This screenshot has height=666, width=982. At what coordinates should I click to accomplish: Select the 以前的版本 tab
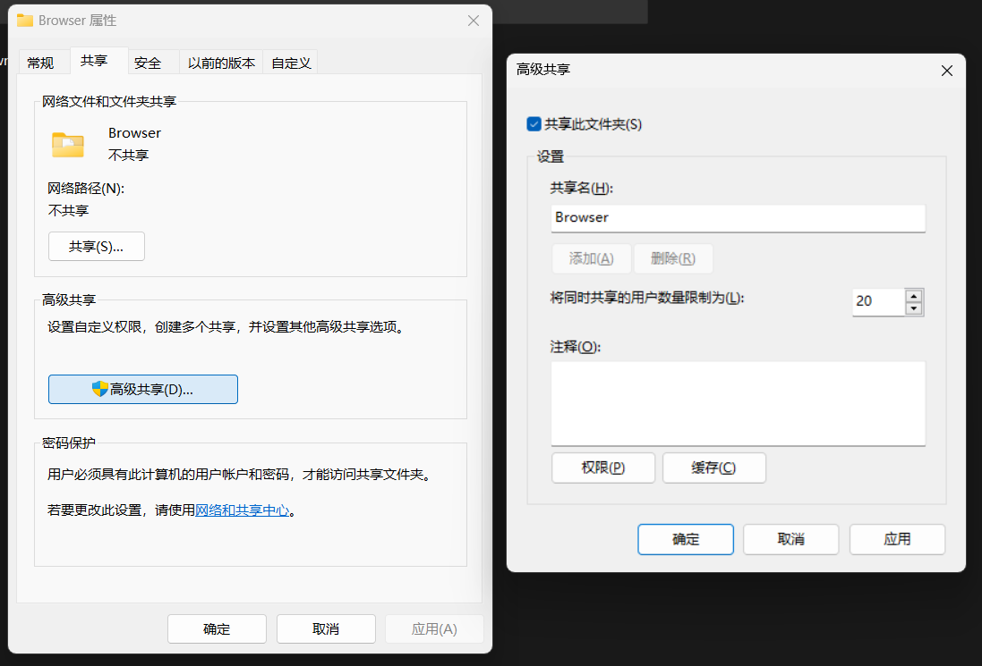coord(221,63)
